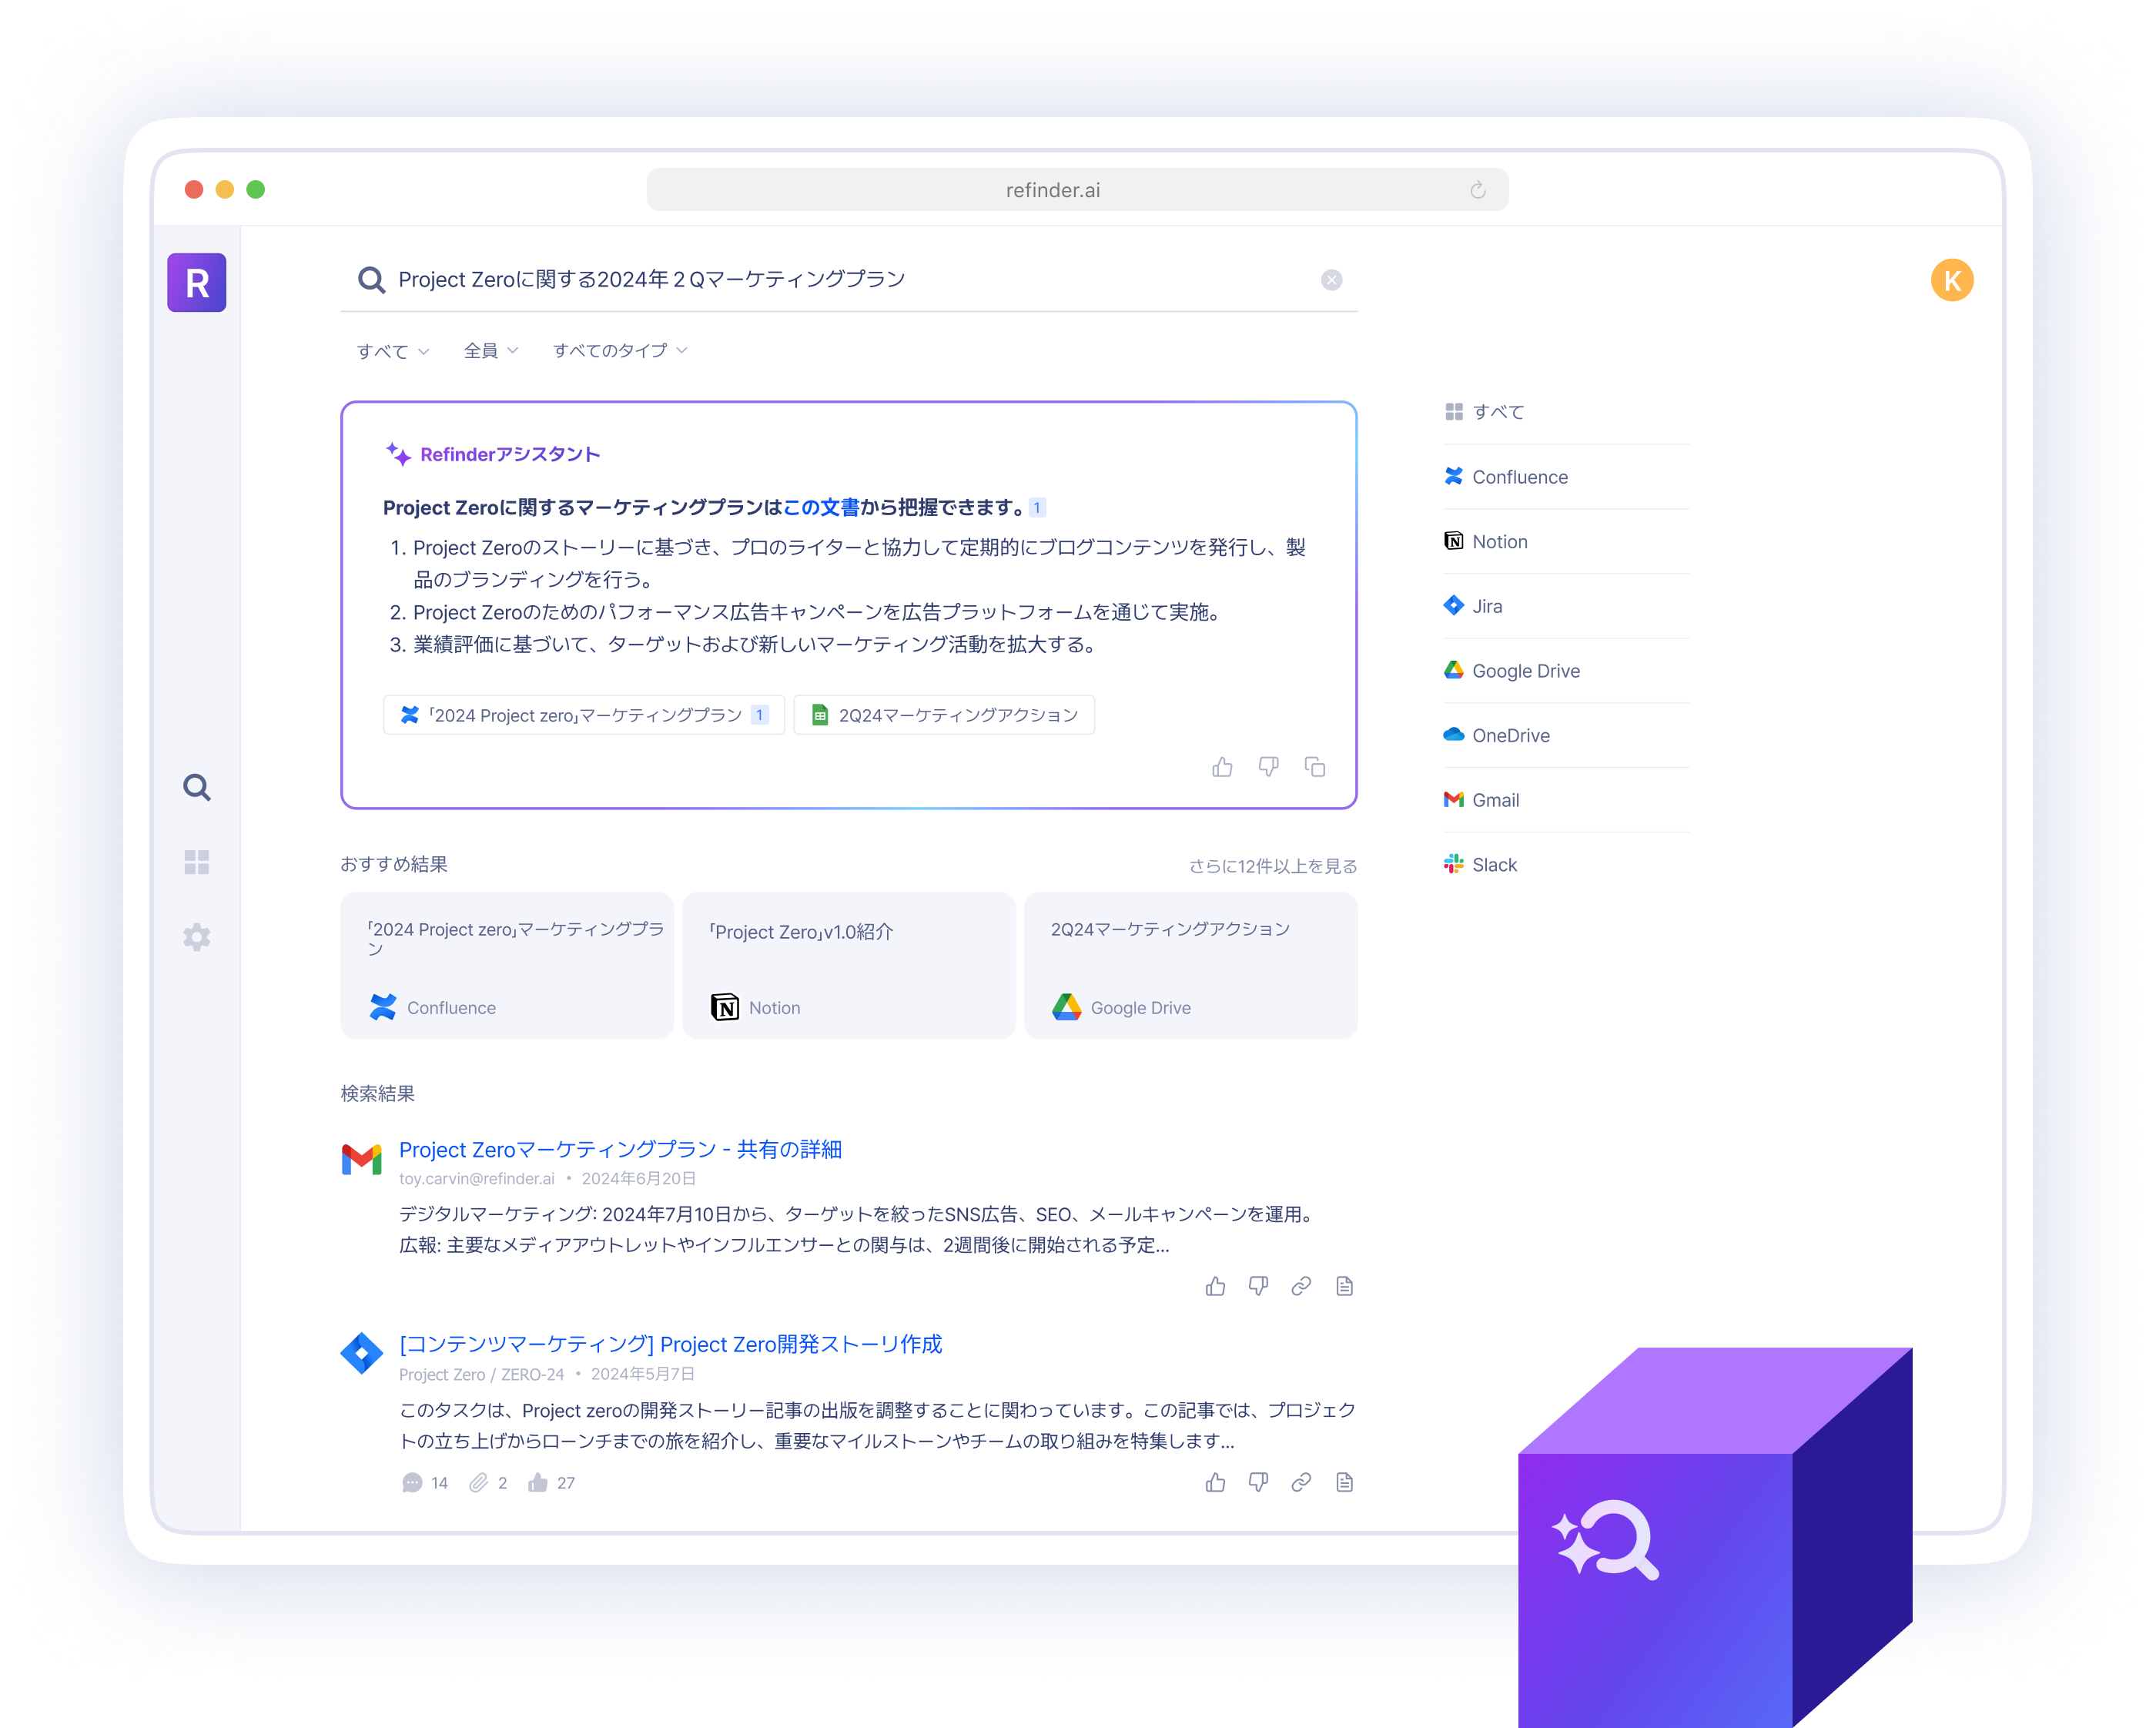Screen dimensions: 2156x1728
Task: Like the Refinder assistant answer
Action: (1222, 767)
